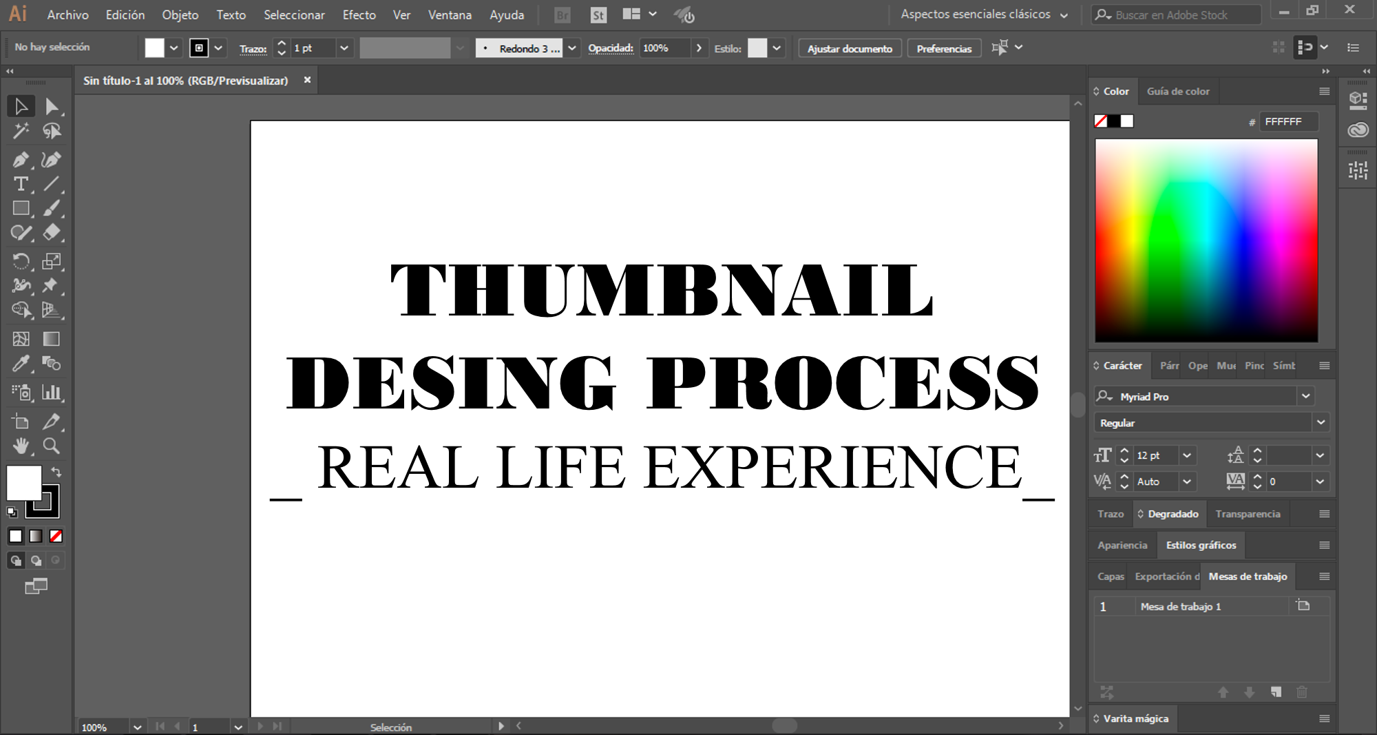Select the Blend tool
The height and width of the screenshot is (735, 1377).
point(52,363)
